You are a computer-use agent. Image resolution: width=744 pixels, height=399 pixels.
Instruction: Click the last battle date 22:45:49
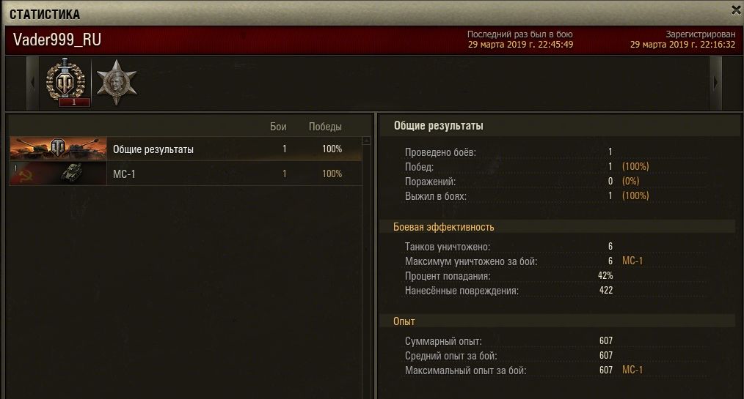pyautogui.click(x=520, y=45)
